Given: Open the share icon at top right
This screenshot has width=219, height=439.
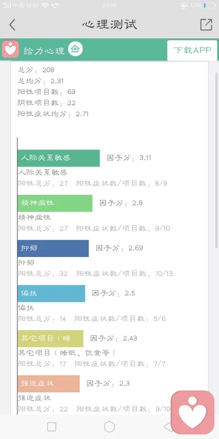Looking at the screenshot, I should (206, 25).
